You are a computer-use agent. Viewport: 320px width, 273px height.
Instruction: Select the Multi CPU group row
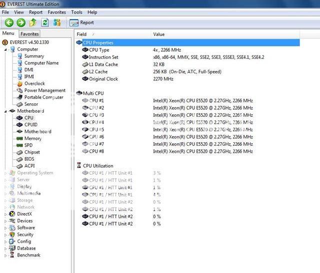(x=187, y=93)
